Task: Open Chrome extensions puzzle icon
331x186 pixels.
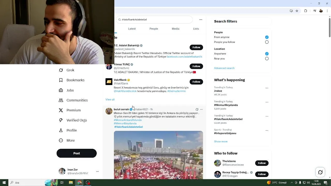Action: click(306, 11)
